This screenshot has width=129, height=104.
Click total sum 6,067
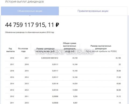click(x=75, y=103)
